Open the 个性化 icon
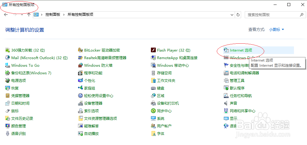 (80, 80)
